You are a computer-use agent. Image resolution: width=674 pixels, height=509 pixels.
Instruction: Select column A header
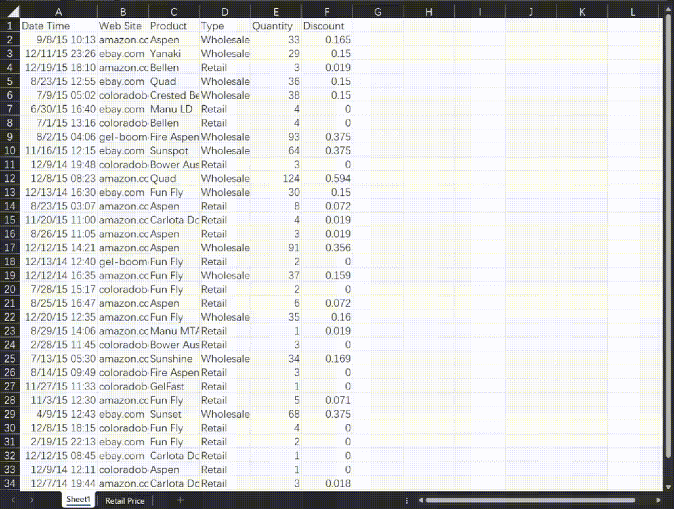pyautogui.click(x=59, y=12)
